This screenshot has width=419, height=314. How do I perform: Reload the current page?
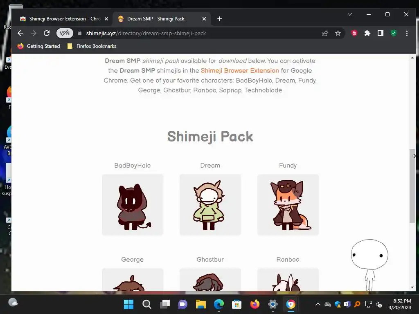(x=47, y=33)
